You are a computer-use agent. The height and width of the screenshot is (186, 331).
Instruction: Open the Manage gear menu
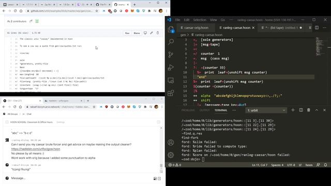tap(171, 155)
